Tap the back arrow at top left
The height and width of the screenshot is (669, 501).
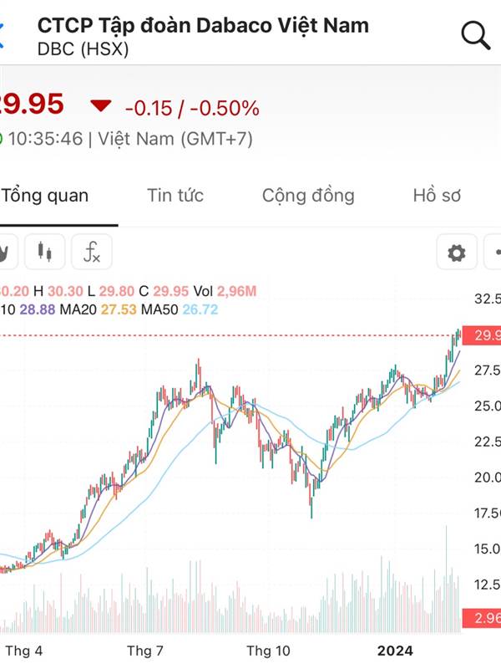[3, 35]
